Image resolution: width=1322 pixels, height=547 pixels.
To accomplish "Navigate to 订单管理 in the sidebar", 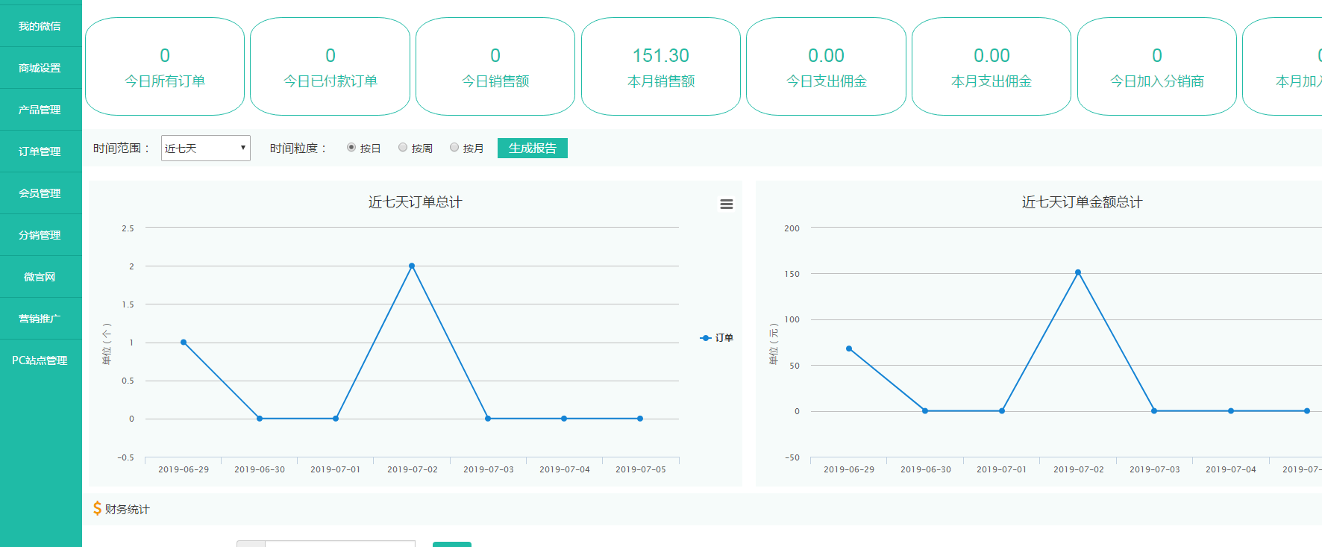I will 40,151.
